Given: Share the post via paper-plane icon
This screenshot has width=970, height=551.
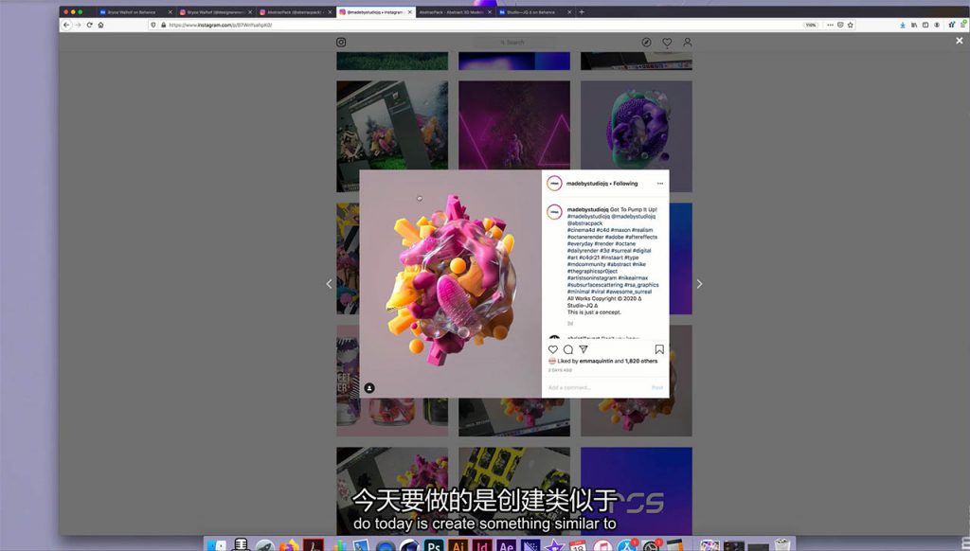Looking at the screenshot, I should click(x=584, y=349).
